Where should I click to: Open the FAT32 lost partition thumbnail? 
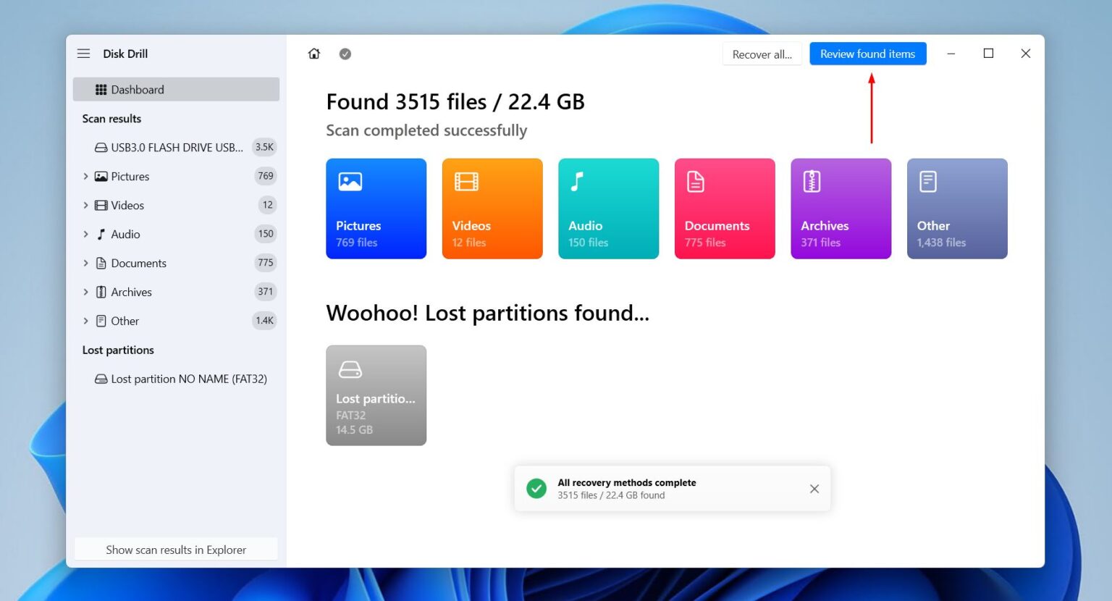[x=376, y=395]
